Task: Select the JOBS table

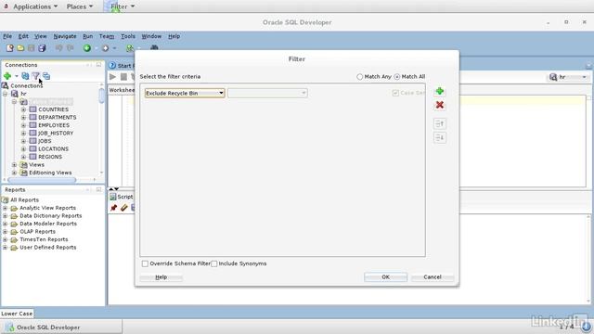Action: [x=45, y=141]
